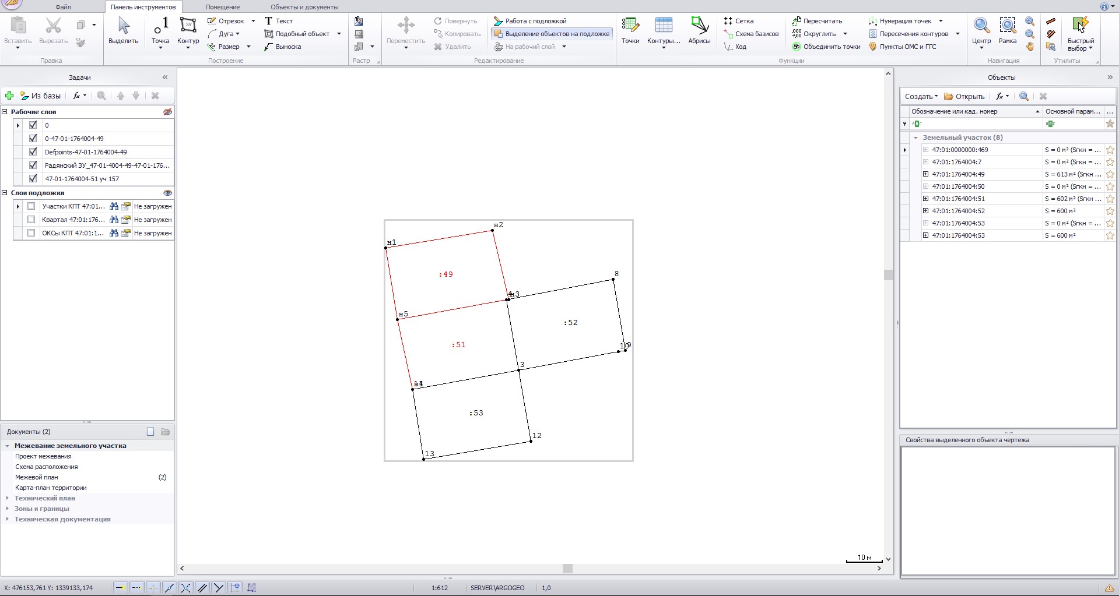Click the Точки table icon
The height and width of the screenshot is (596, 1119).
[x=630, y=31]
